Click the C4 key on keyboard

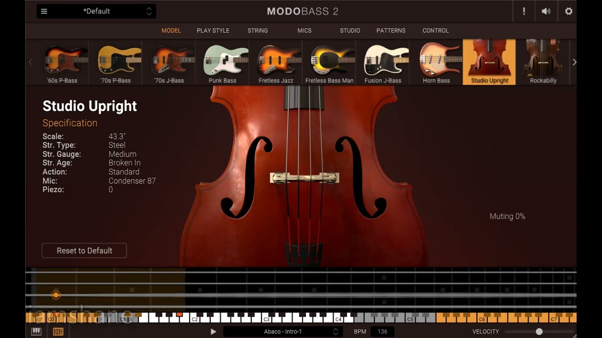(x=338, y=319)
